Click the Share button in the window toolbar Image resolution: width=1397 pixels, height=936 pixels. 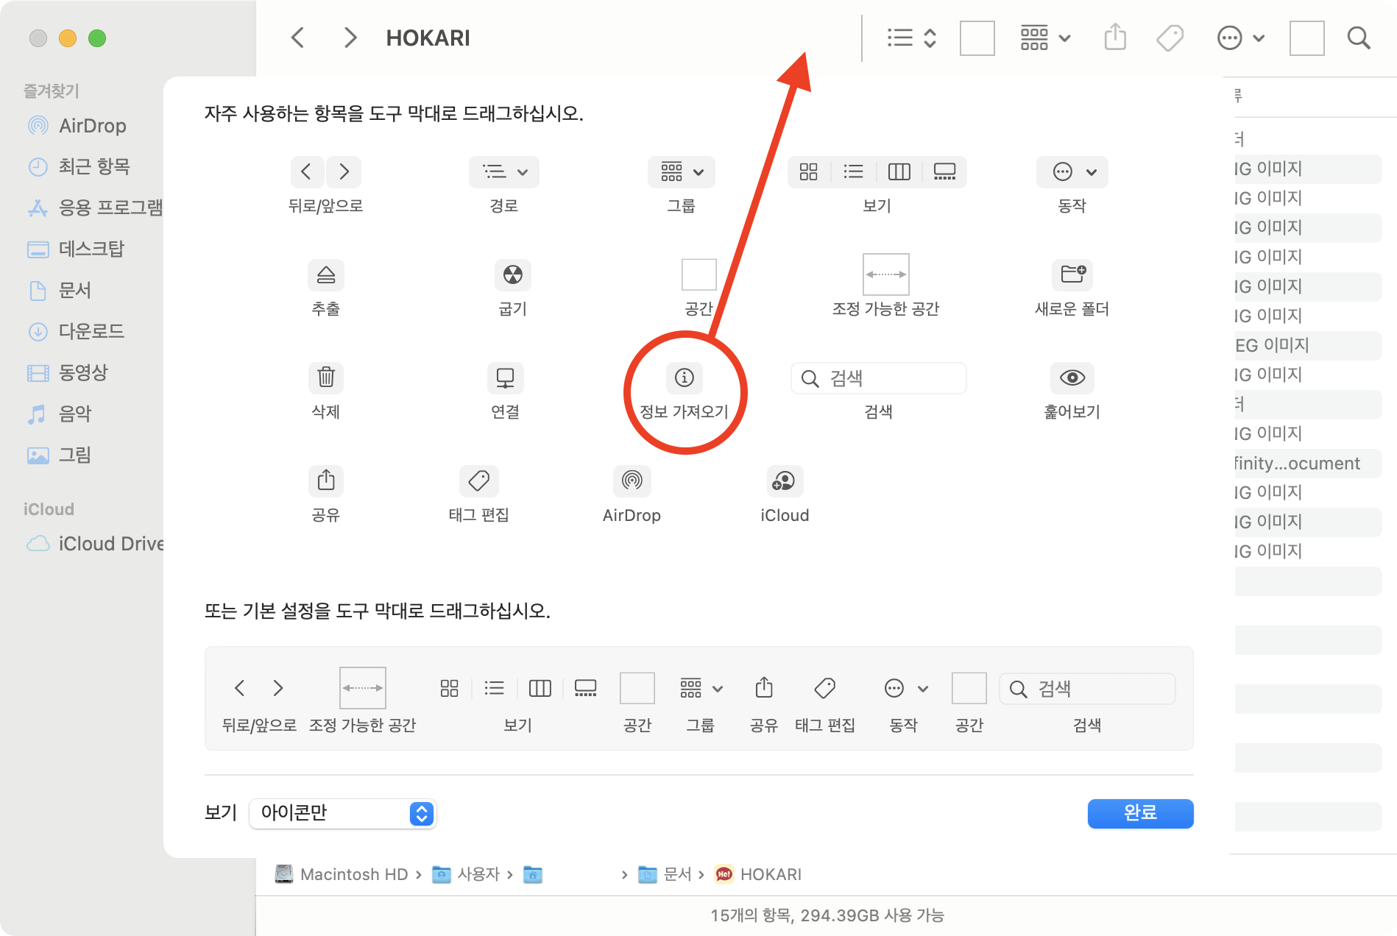(x=1115, y=38)
